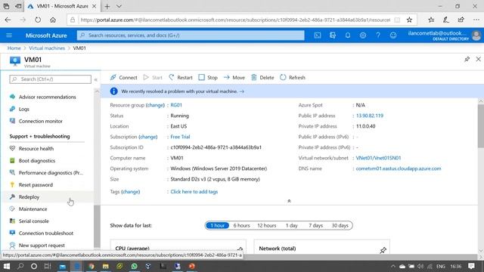Show Azure notifications bell
This screenshot has width=484, height=272.
[348, 36]
